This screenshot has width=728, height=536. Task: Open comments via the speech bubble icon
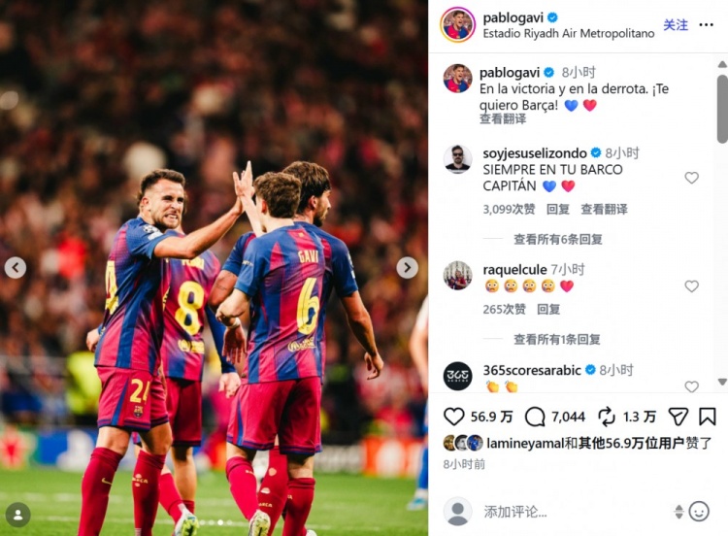(535, 417)
